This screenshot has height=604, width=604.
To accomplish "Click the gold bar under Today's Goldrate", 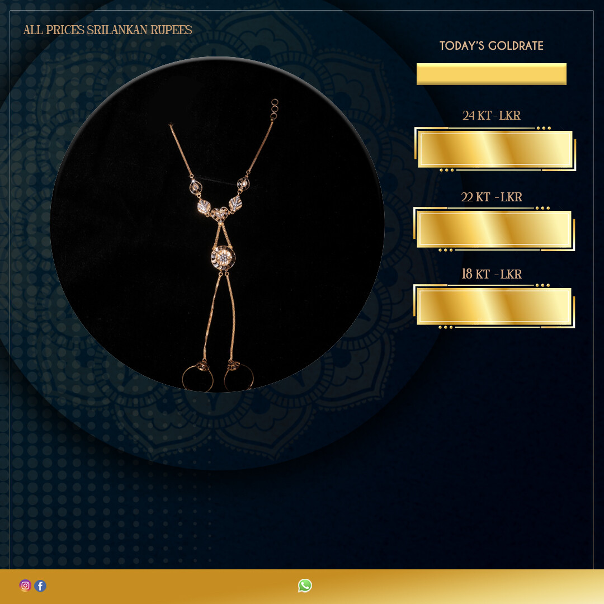I will (492, 74).
